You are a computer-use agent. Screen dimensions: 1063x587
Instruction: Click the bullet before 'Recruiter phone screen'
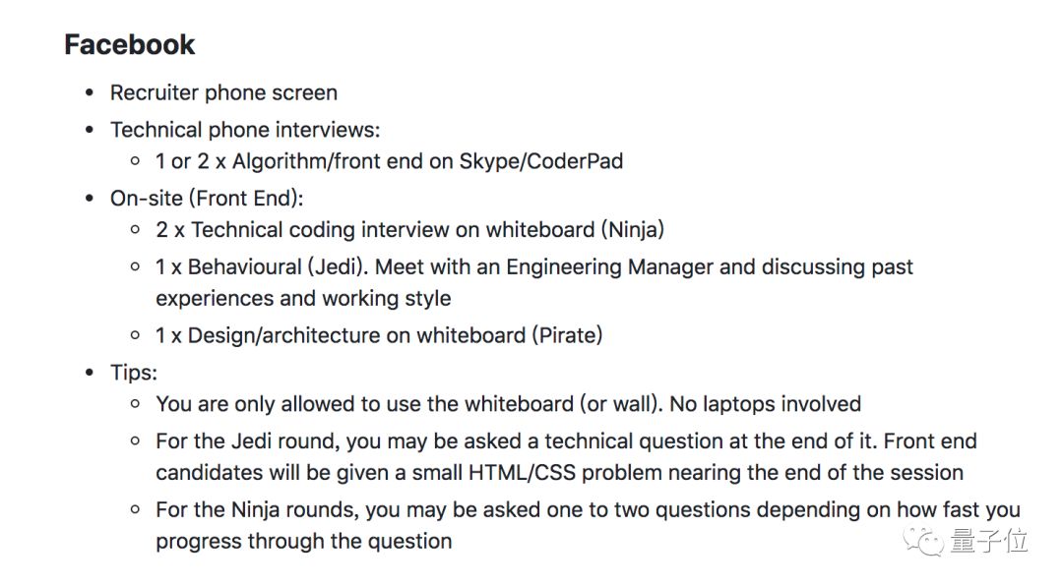(90, 93)
